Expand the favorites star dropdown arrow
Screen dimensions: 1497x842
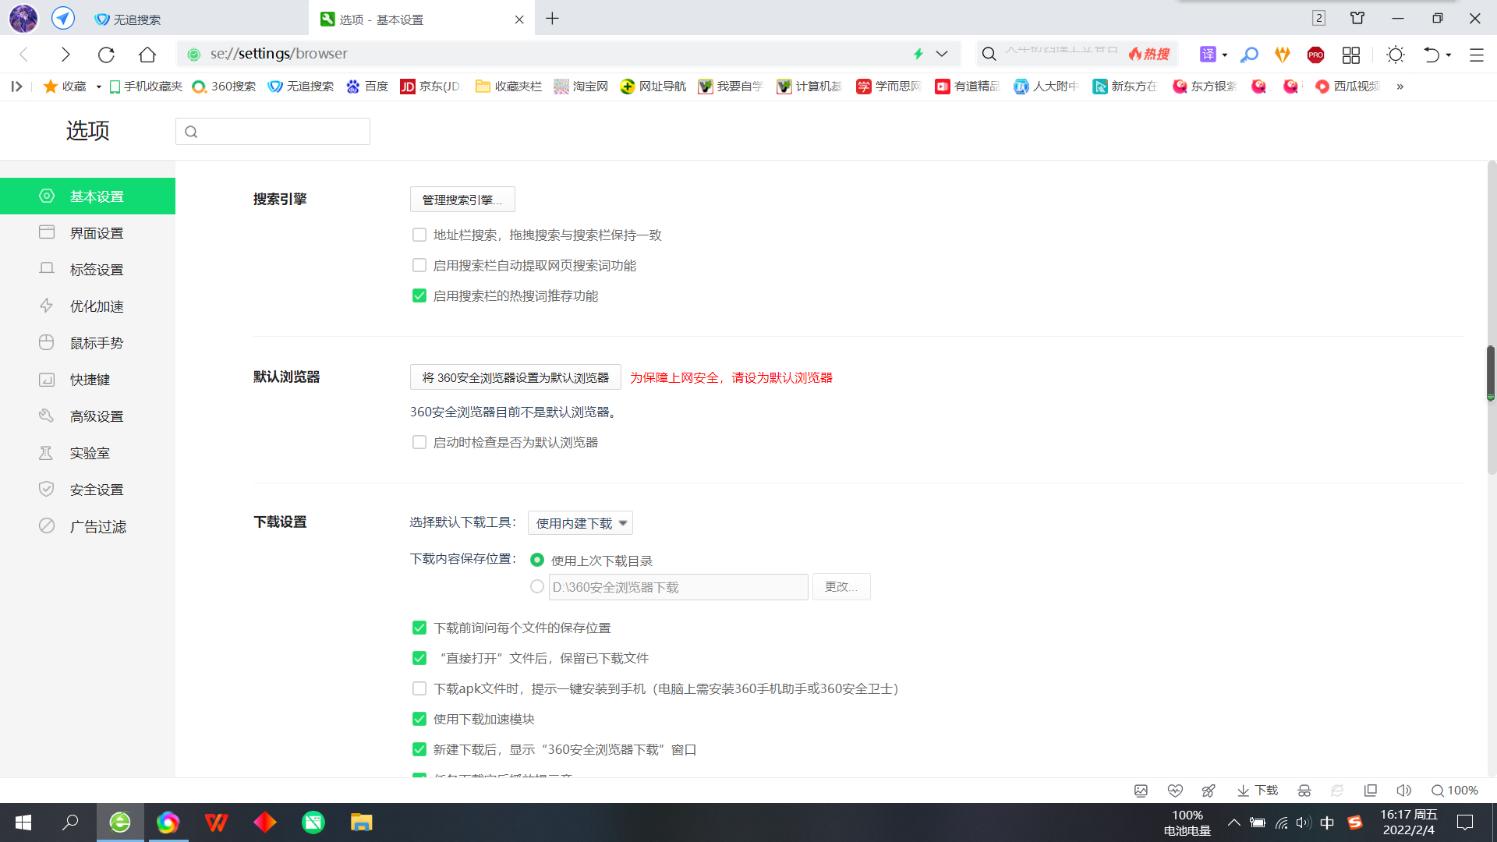coord(98,87)
